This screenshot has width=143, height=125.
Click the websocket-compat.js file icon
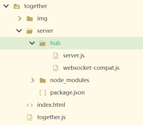click(x=56, y=68)
